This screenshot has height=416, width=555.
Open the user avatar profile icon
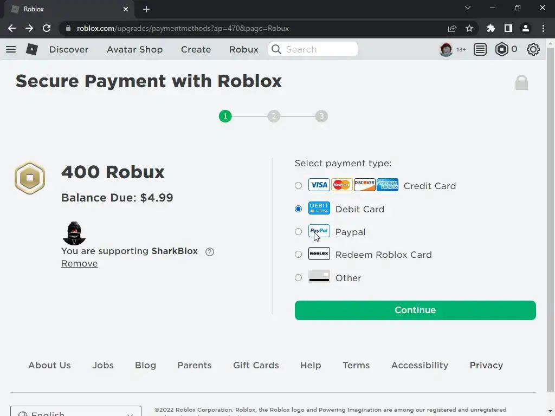pos(446,49)
